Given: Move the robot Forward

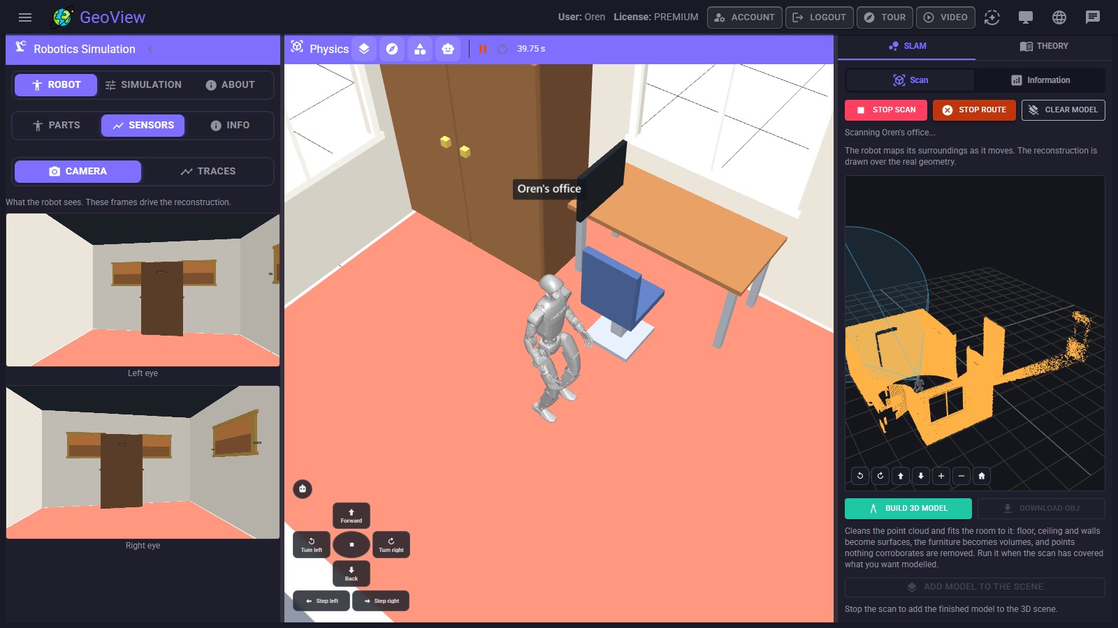Looking at the screenshot, I should tap(351, 516).
